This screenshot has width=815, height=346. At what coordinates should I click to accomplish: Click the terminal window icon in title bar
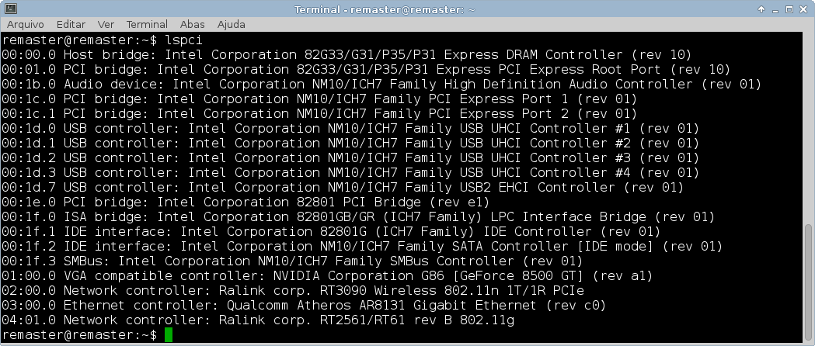[x=10, y=9]
